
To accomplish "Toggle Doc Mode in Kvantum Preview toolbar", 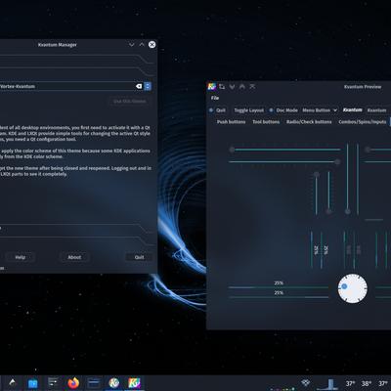I will click(x=283, y=110).
